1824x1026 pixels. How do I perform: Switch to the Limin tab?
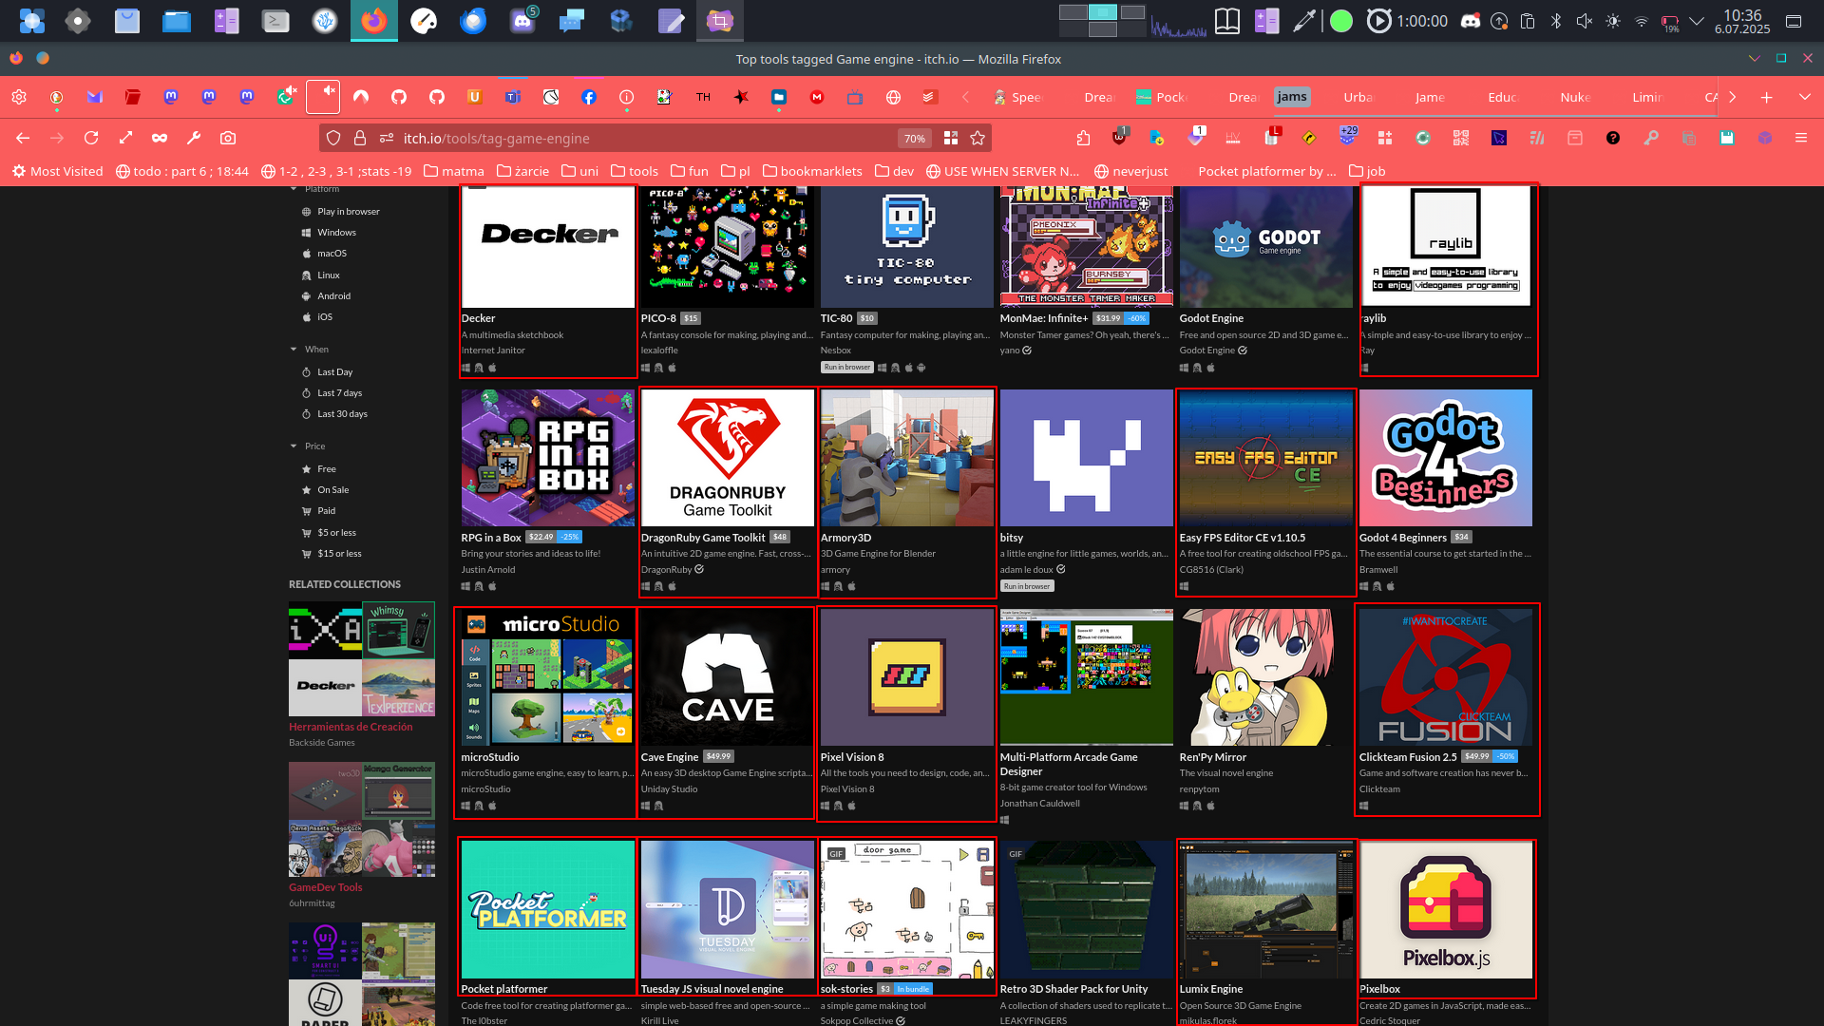point(1646,97)
